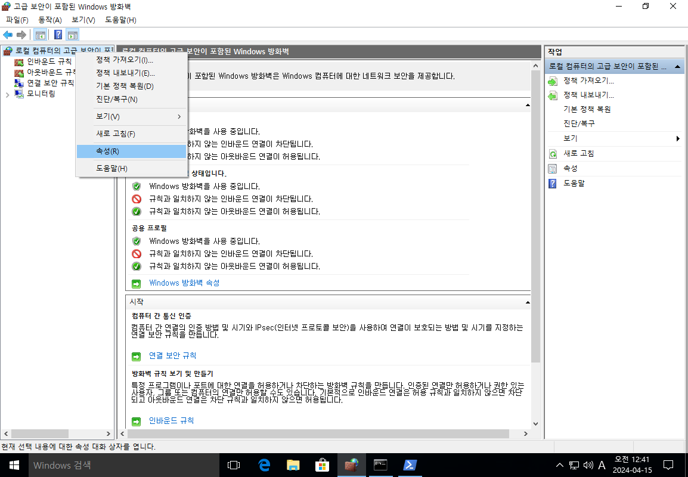
Task: Click 정책 내보내기... in the 작업 pane
Action: (588, 95)
